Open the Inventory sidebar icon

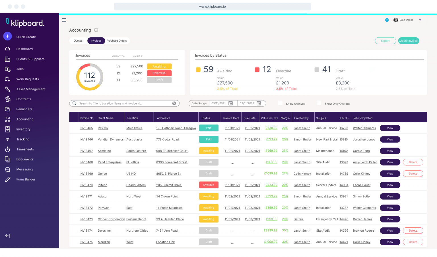click(8, 129)
